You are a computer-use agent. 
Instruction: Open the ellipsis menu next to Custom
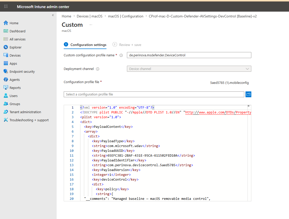pos(91,25)
